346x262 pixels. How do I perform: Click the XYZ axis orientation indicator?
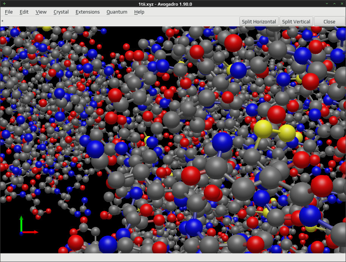[28, 226]
